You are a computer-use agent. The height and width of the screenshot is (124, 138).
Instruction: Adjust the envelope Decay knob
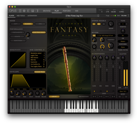click(31, 93)
